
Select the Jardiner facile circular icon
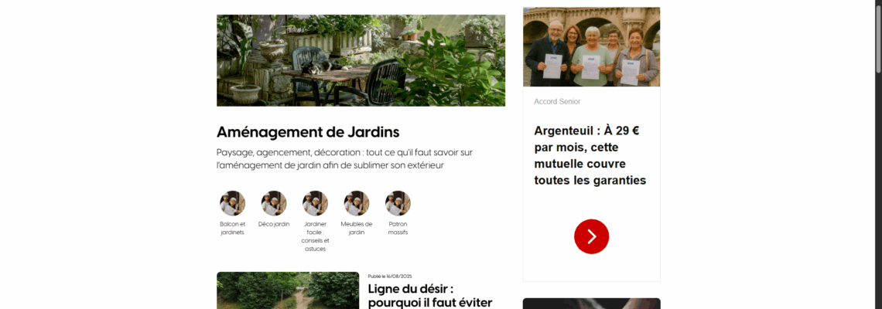[315, 203]
